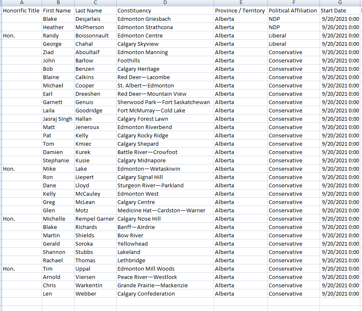The height and width of the screenshot is (311, 362).
Task: Select the Sturgeon River—Parkland cell
Action: 165,185
